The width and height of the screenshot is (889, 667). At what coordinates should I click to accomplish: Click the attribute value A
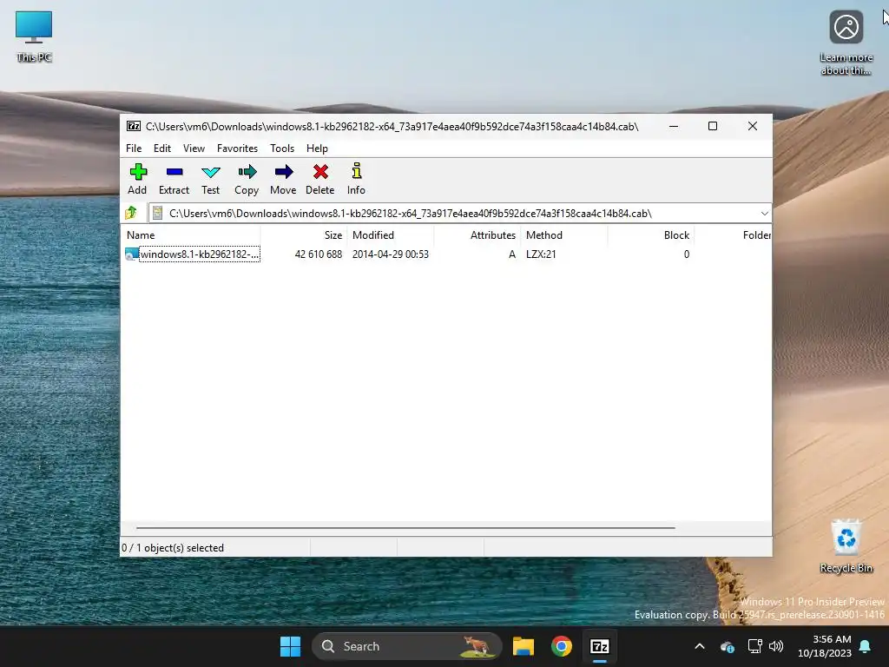coord(512,254)
